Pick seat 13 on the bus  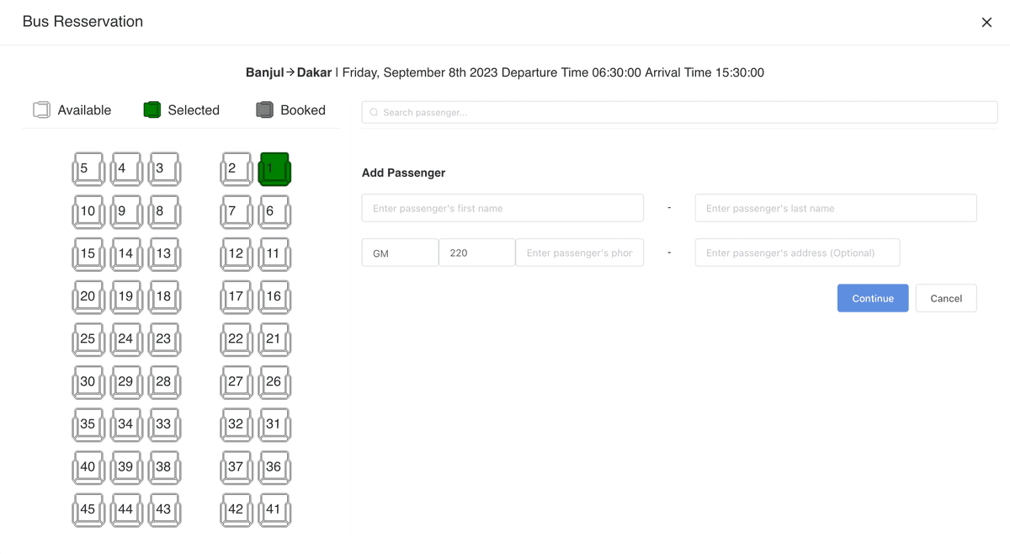[x=163, y=254]
